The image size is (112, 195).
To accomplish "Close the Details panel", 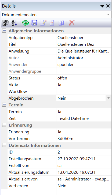I will pyautogui.click(x=108, y=6).
